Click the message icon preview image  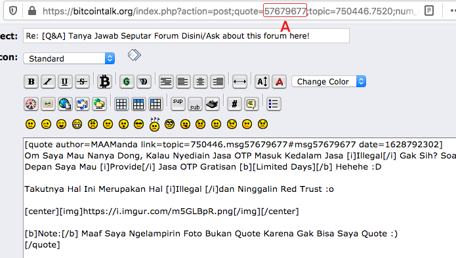point(135,55)
